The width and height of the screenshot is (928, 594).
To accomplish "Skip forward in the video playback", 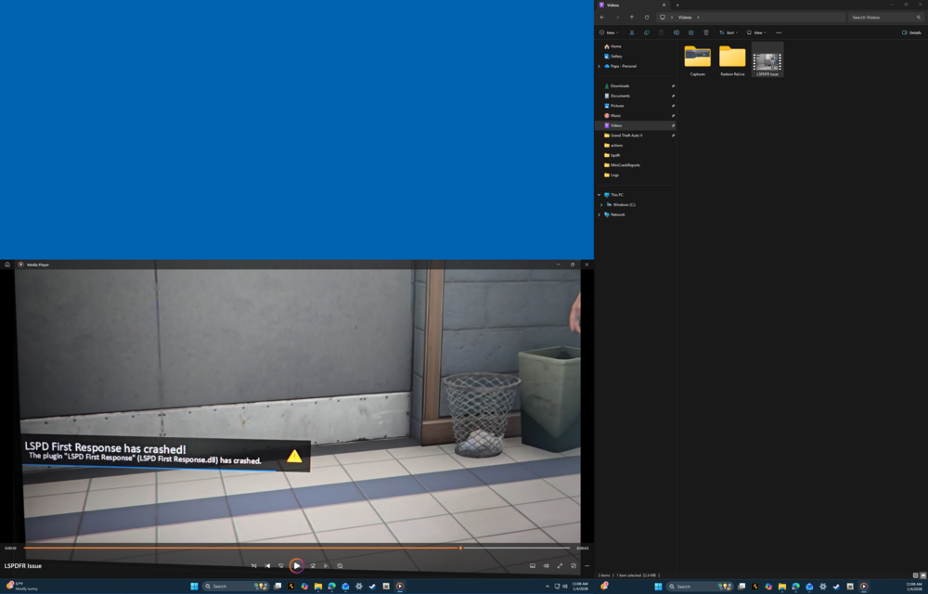I will pyautogui.click(x=313, y=565).
